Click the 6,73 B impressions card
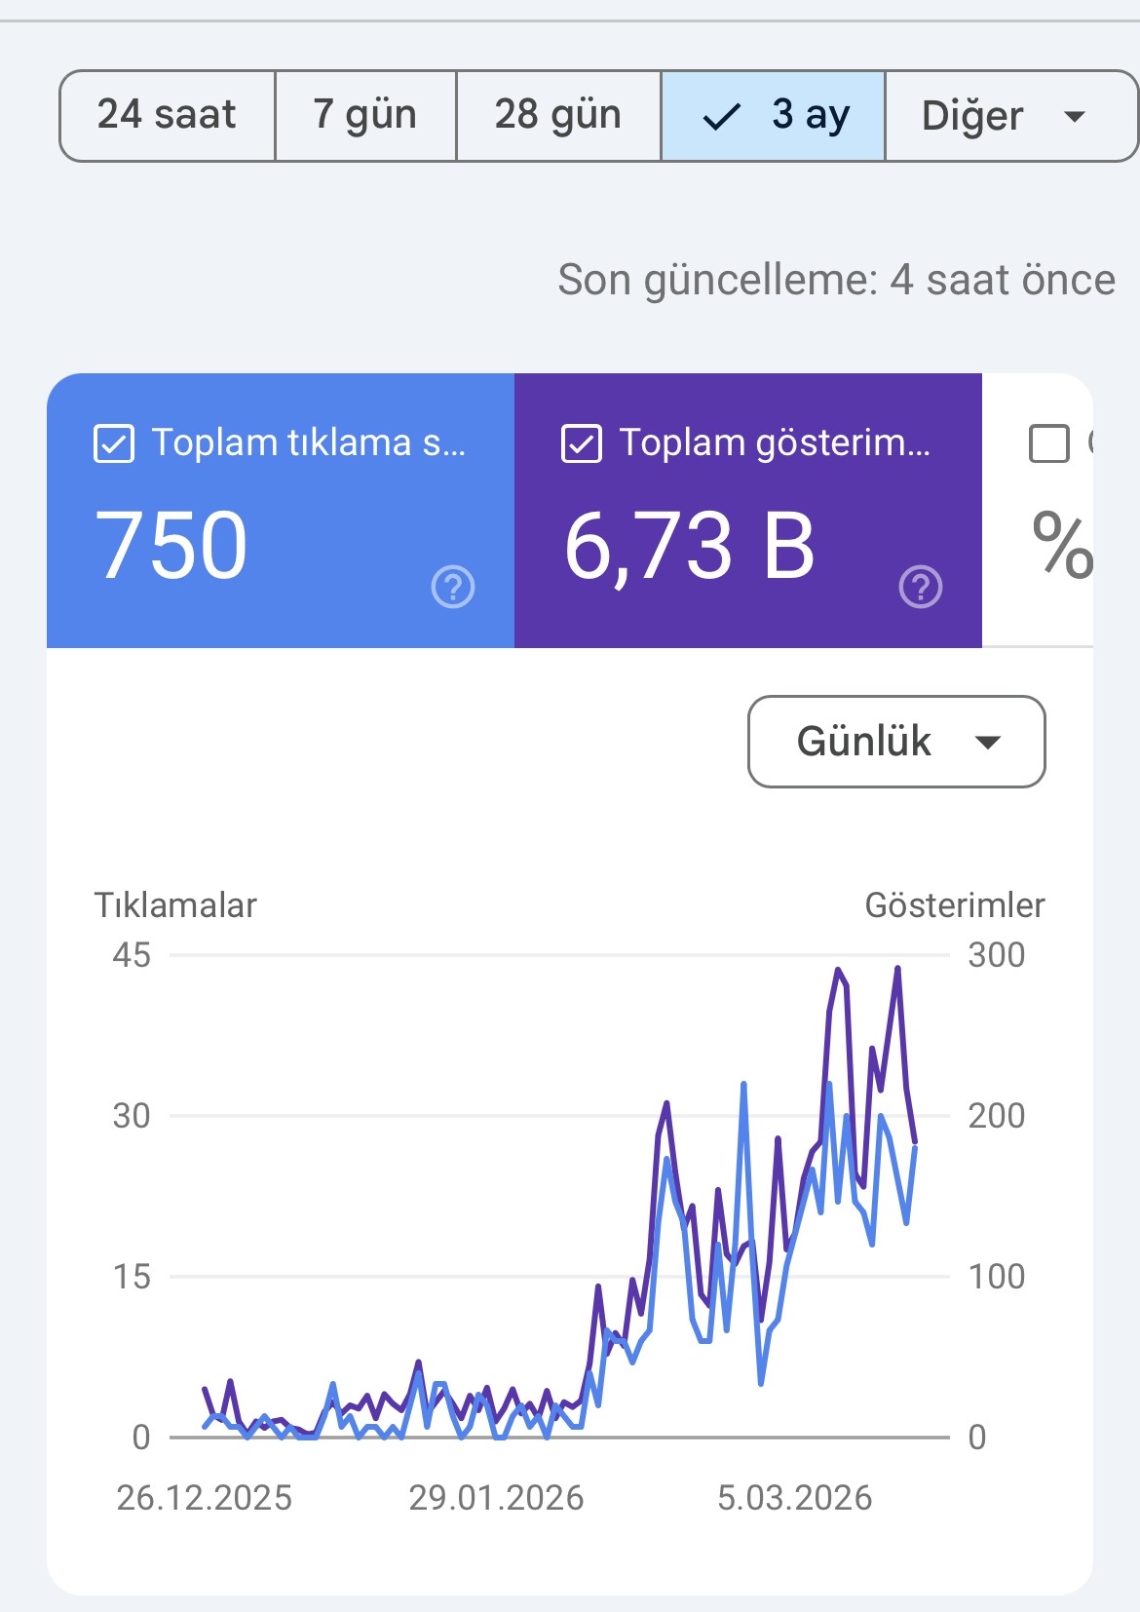The image size is (1140, 1612). click(x=748, y=511)
